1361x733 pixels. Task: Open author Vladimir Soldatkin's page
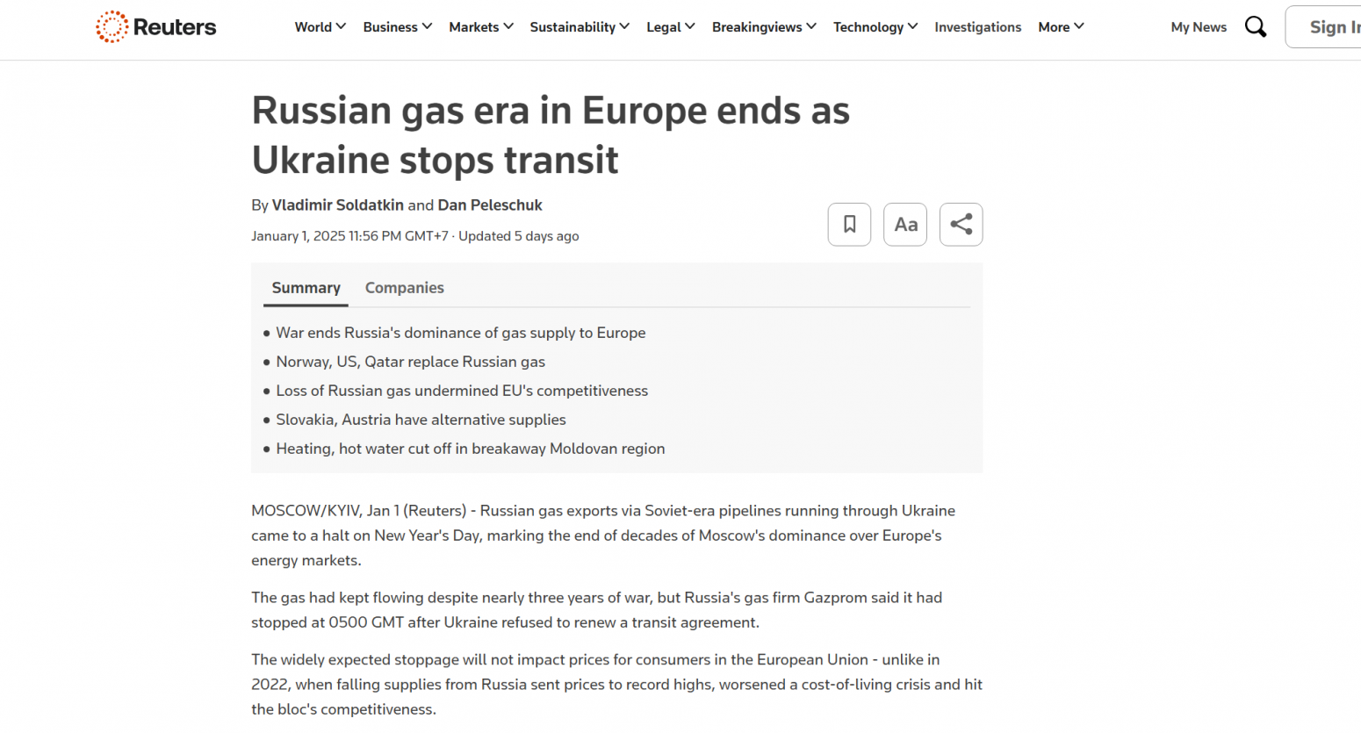point(338,205)
